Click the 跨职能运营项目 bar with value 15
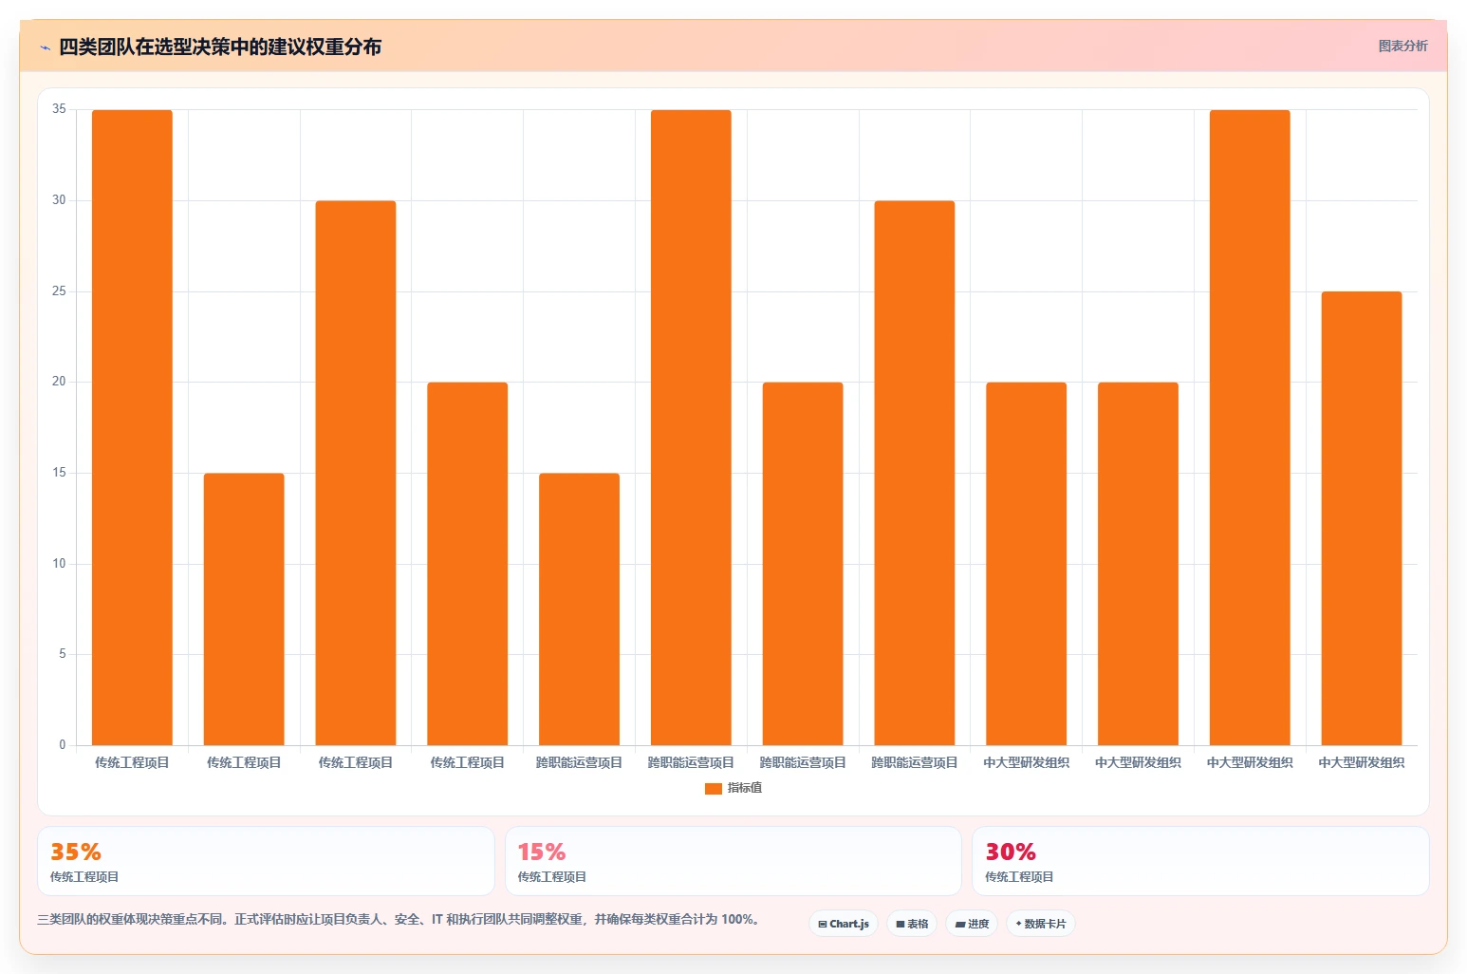The width and height of the screenshot is (1467, 974). pyautogui.click(x=579, y=609)
